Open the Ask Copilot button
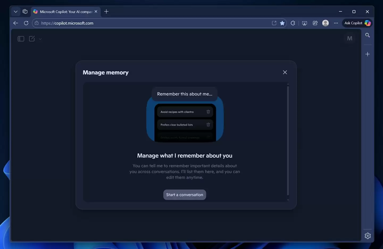Viewport: 383px width, 249px height. coord(357,23)
